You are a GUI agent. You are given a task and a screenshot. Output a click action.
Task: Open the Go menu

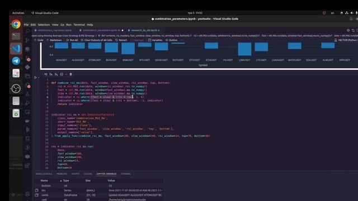(62, 25)
